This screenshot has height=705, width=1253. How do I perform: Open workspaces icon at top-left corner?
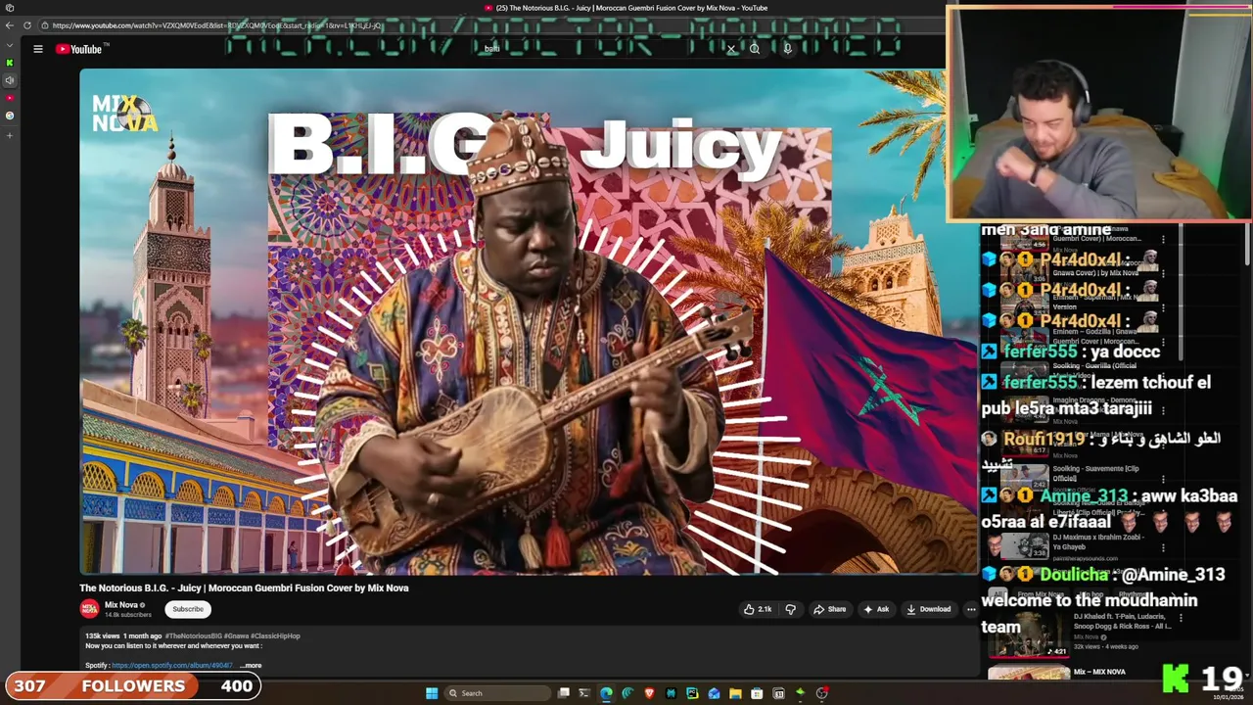tap(10, 8)
